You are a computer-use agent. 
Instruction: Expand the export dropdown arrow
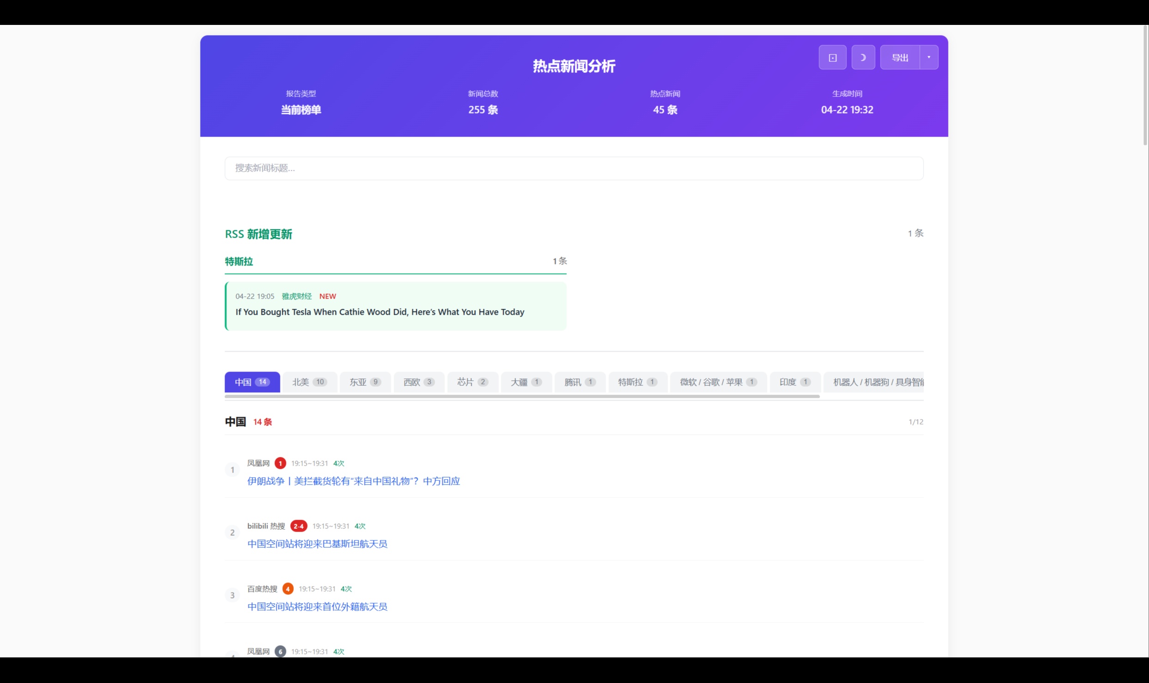(929, 58)
